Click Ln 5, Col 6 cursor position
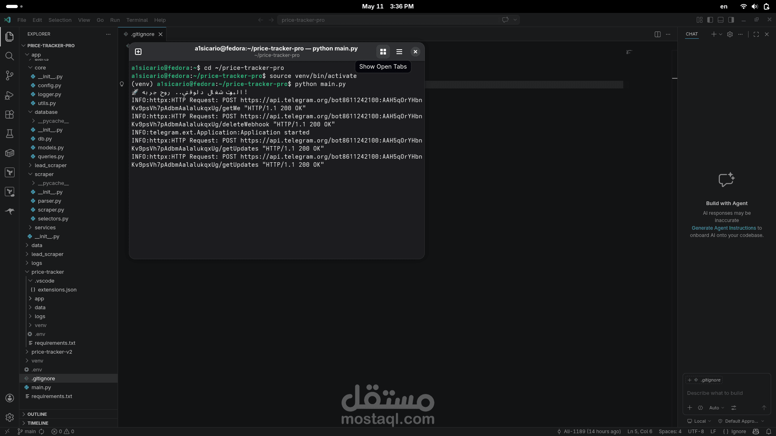 tap(640, 432)
